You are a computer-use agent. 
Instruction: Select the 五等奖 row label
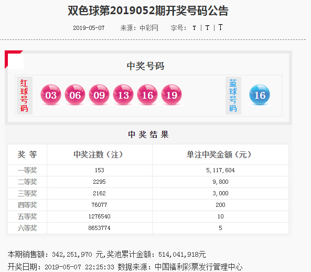click(x=27, y=216)
